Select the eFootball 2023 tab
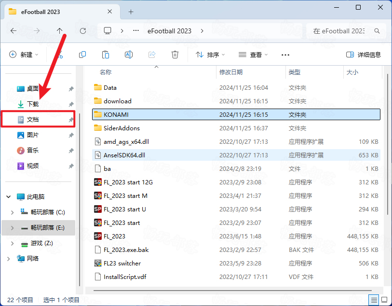Screen dimensions: 392x306 pyautogui.click(x=62, y=12)
